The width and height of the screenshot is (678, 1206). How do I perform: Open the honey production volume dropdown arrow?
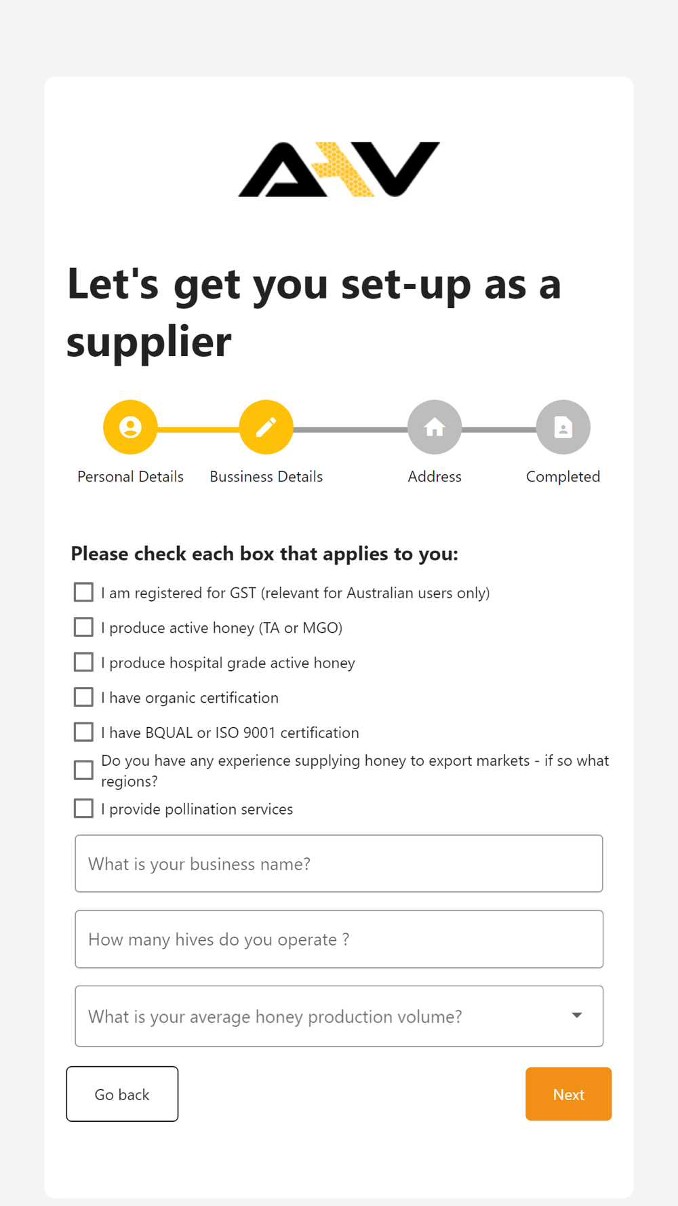[577, 1015]
